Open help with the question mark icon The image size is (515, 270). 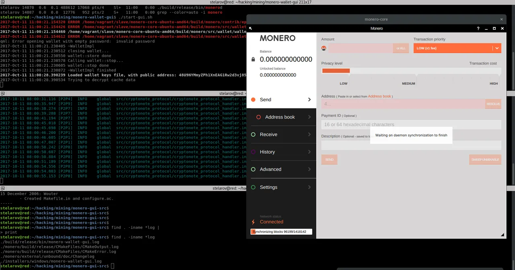click(478, 29)
